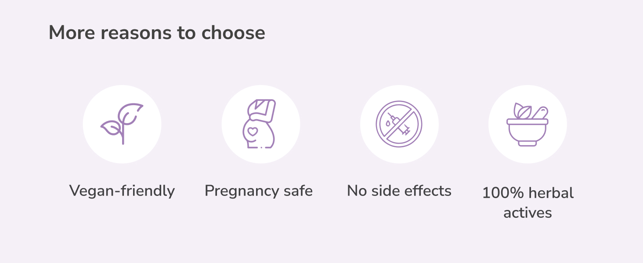The width and height of the screenshot is (643, 263).
Task: Select the "Pregnancy safe" label
Action: (x=259, y=191)
